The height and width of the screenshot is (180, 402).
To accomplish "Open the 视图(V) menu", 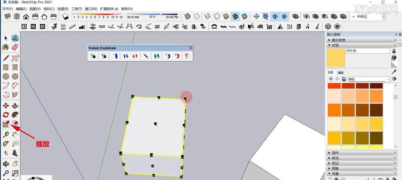I will pos(35,9).
